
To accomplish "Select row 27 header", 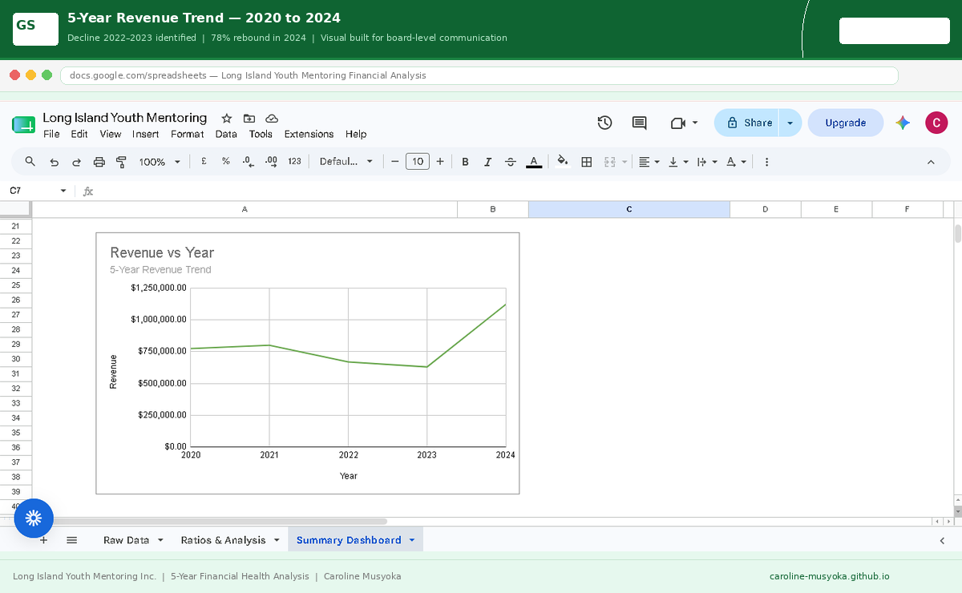I will click(16, 314).
